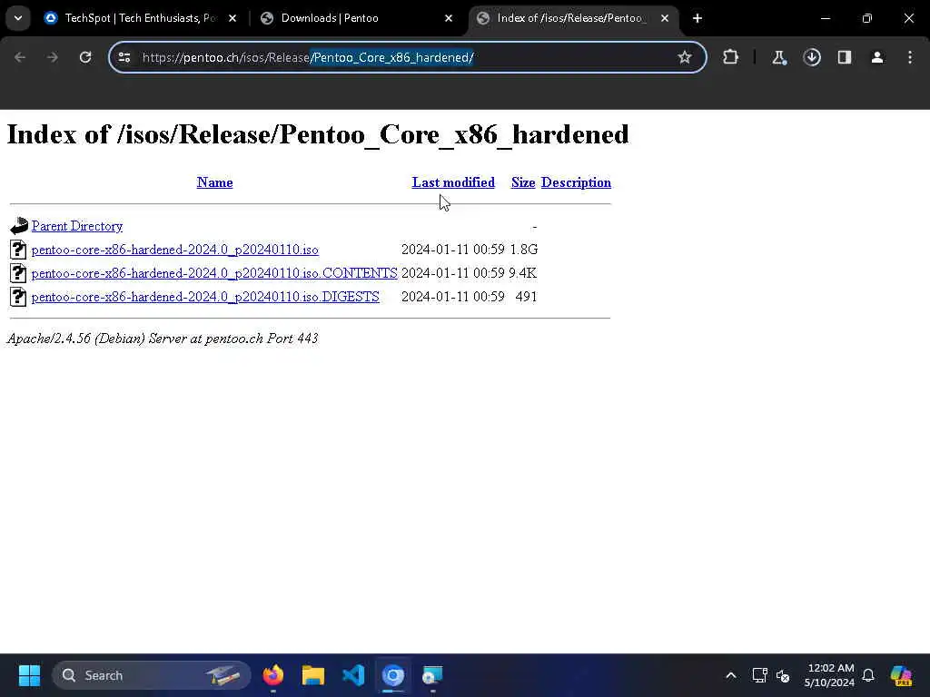Viewport: 930px width, 697px height.
Task: Bookmark this page with the star icon
Action: (685, 57)
